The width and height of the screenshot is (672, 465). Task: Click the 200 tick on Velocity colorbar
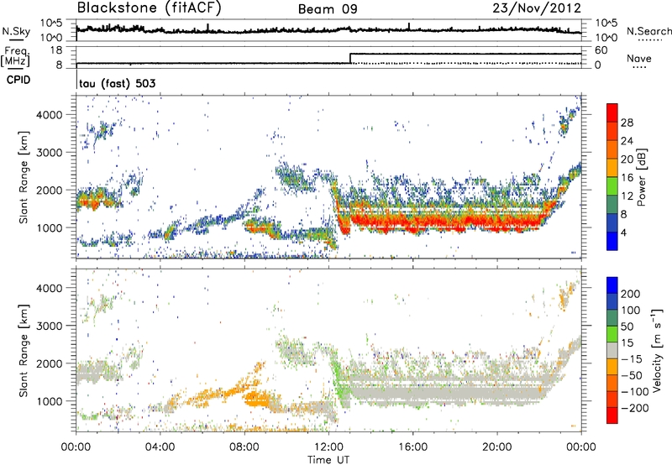point(631,294)
